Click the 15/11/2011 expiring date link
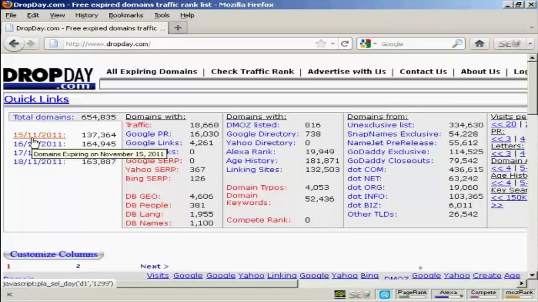This screenshot has width=538, height=302. point(40,135)
